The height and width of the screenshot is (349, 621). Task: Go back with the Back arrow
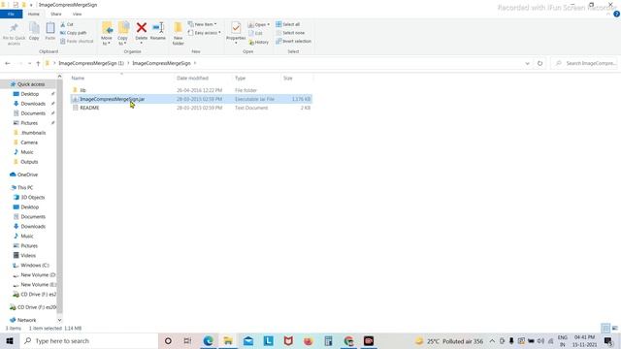(8, 63)
